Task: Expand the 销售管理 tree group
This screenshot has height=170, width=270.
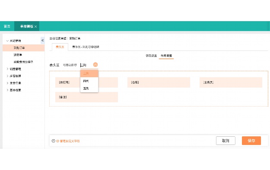Action: (7, 69)
